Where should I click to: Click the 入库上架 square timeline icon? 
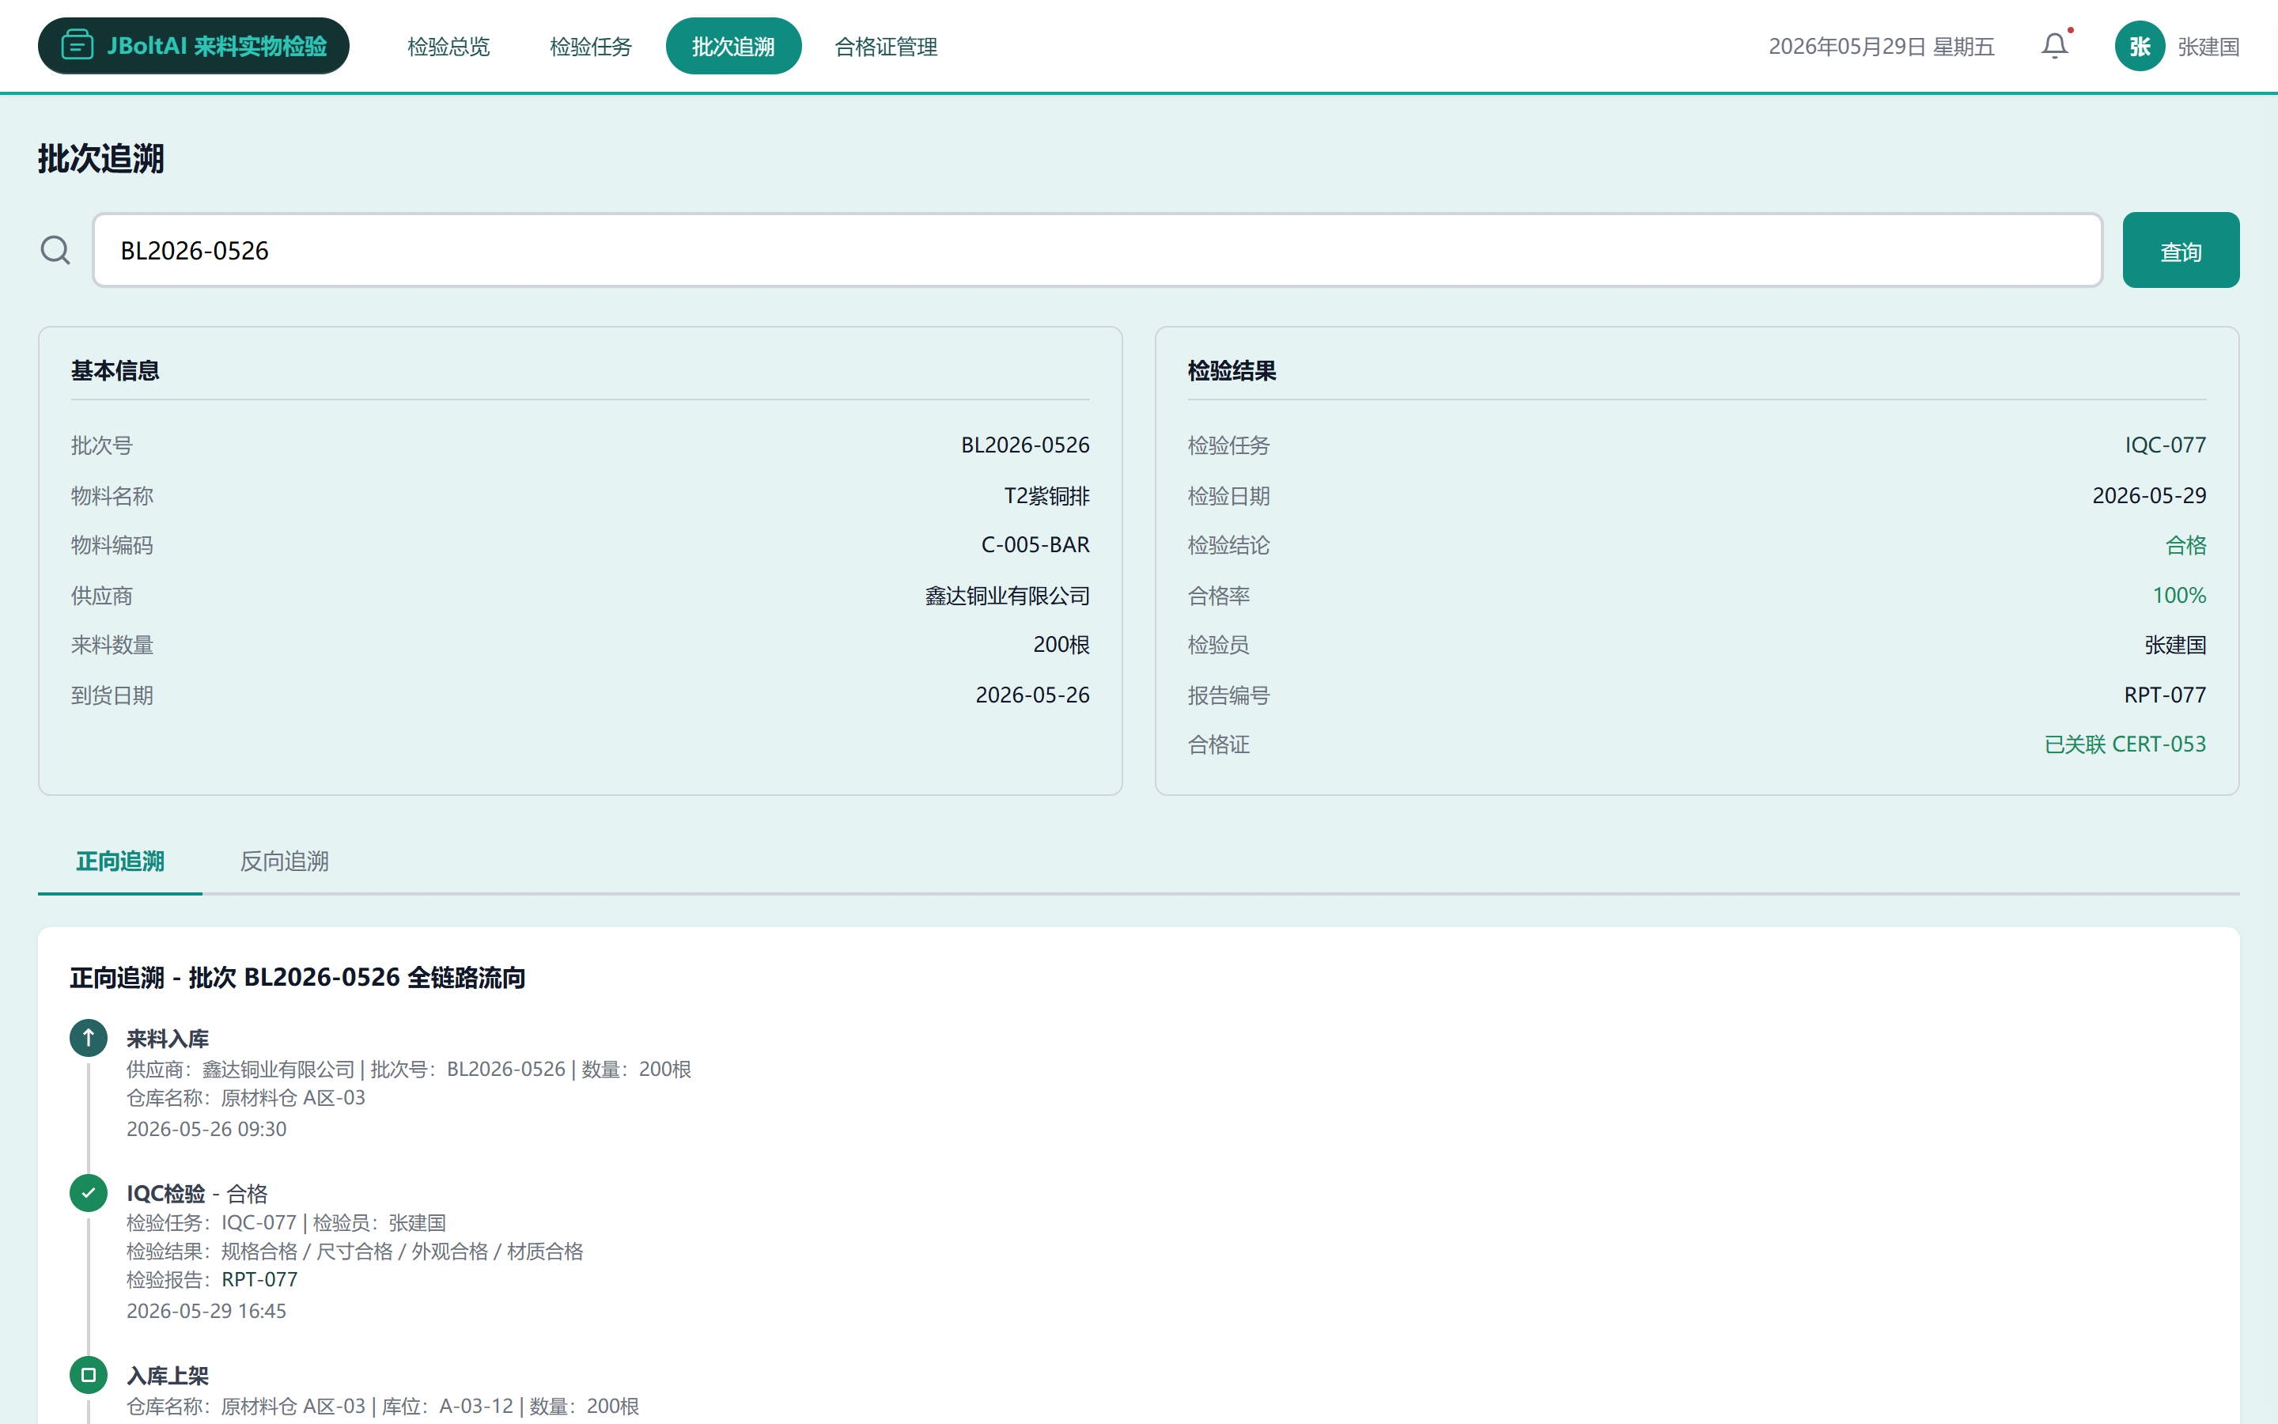tap(89, 1375)
